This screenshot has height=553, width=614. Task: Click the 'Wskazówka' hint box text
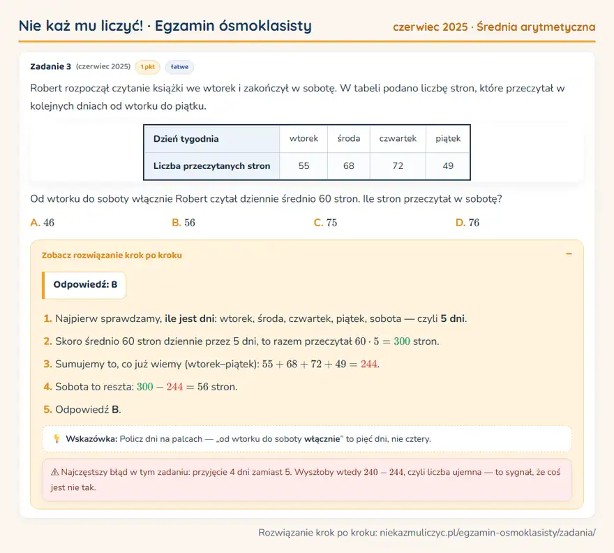[x=248, y=439]
